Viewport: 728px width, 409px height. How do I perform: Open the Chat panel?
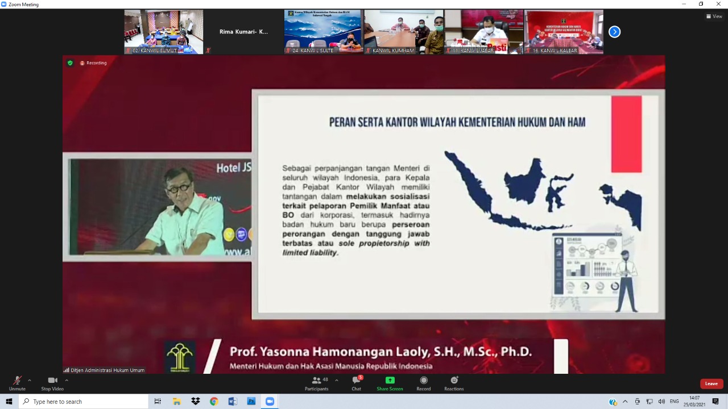click(356, 381)
